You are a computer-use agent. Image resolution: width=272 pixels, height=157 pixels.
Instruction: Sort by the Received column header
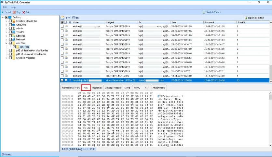coord(220,22)
